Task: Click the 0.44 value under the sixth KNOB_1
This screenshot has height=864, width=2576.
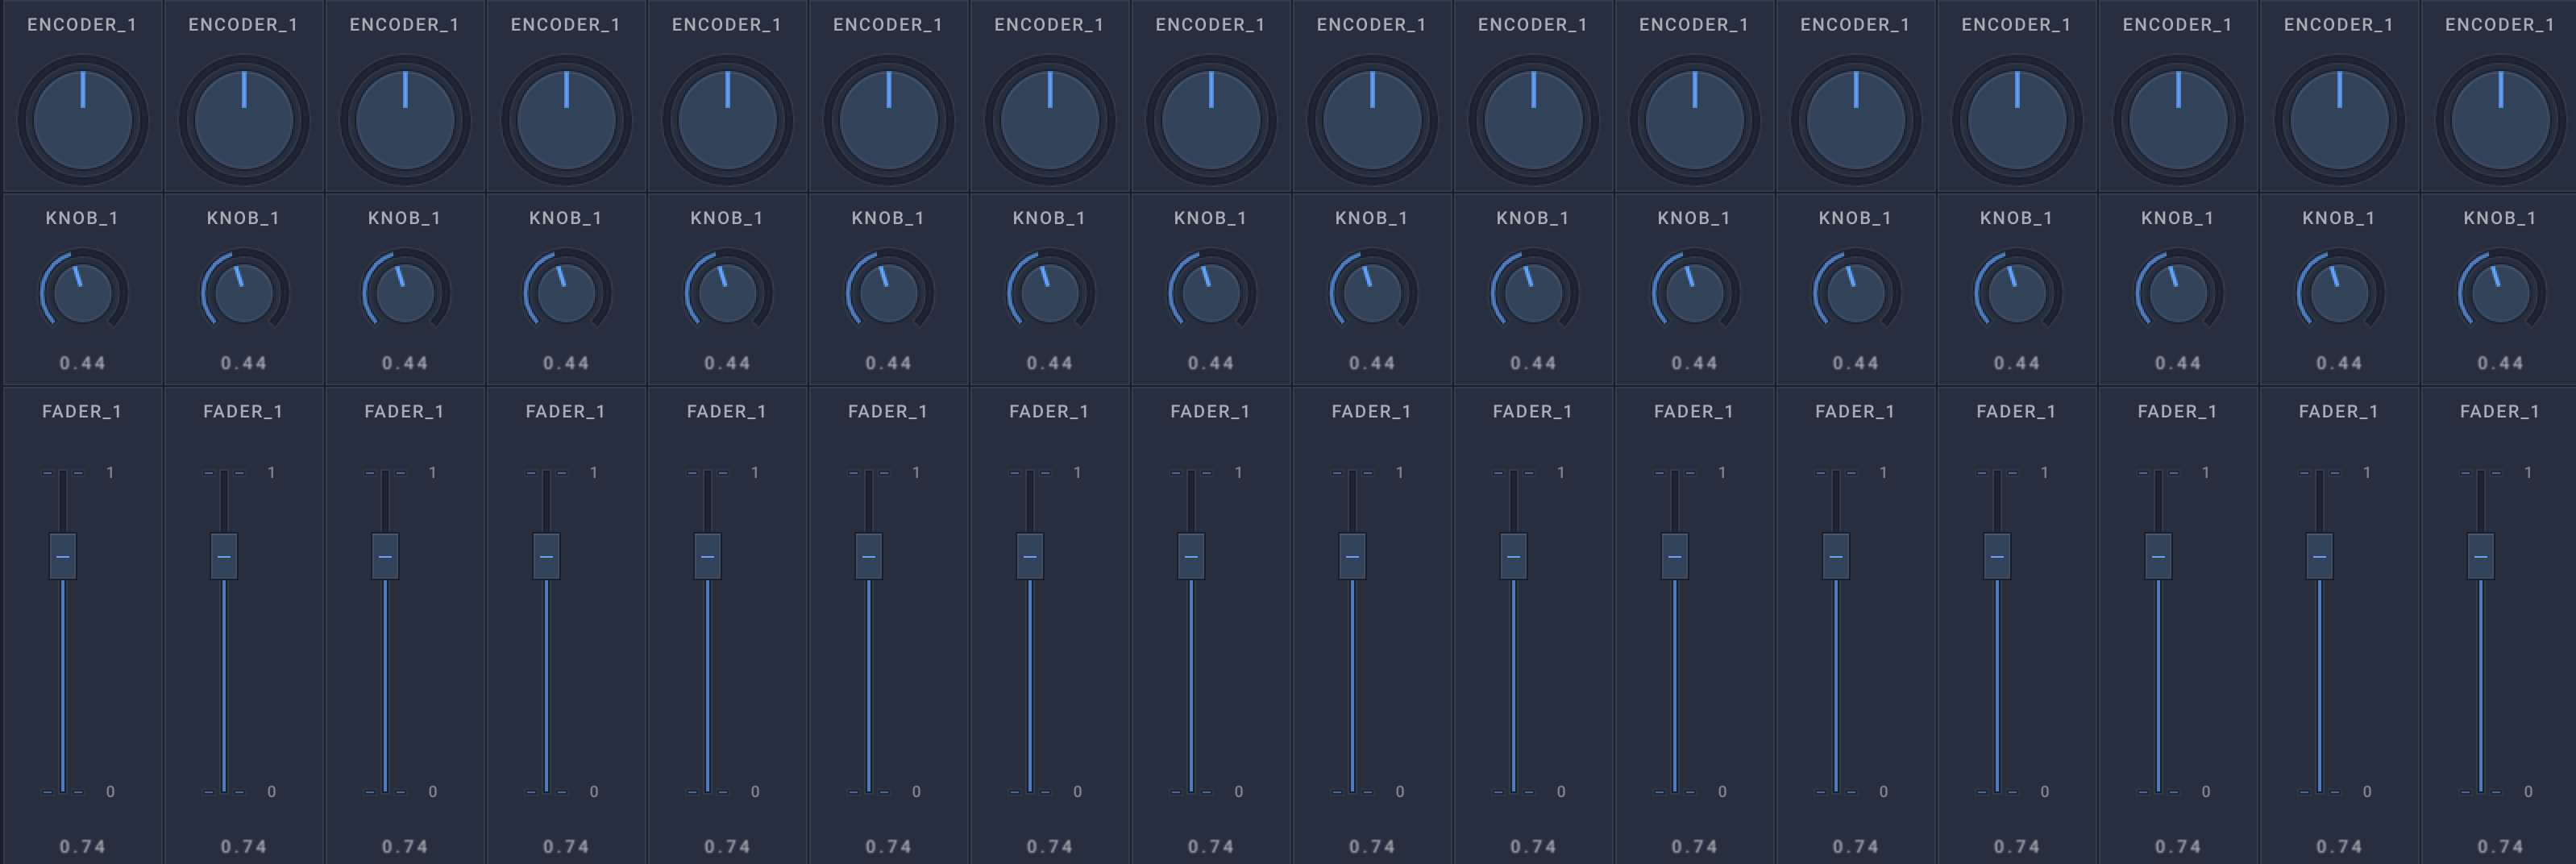Action: (x=888, y=363)
